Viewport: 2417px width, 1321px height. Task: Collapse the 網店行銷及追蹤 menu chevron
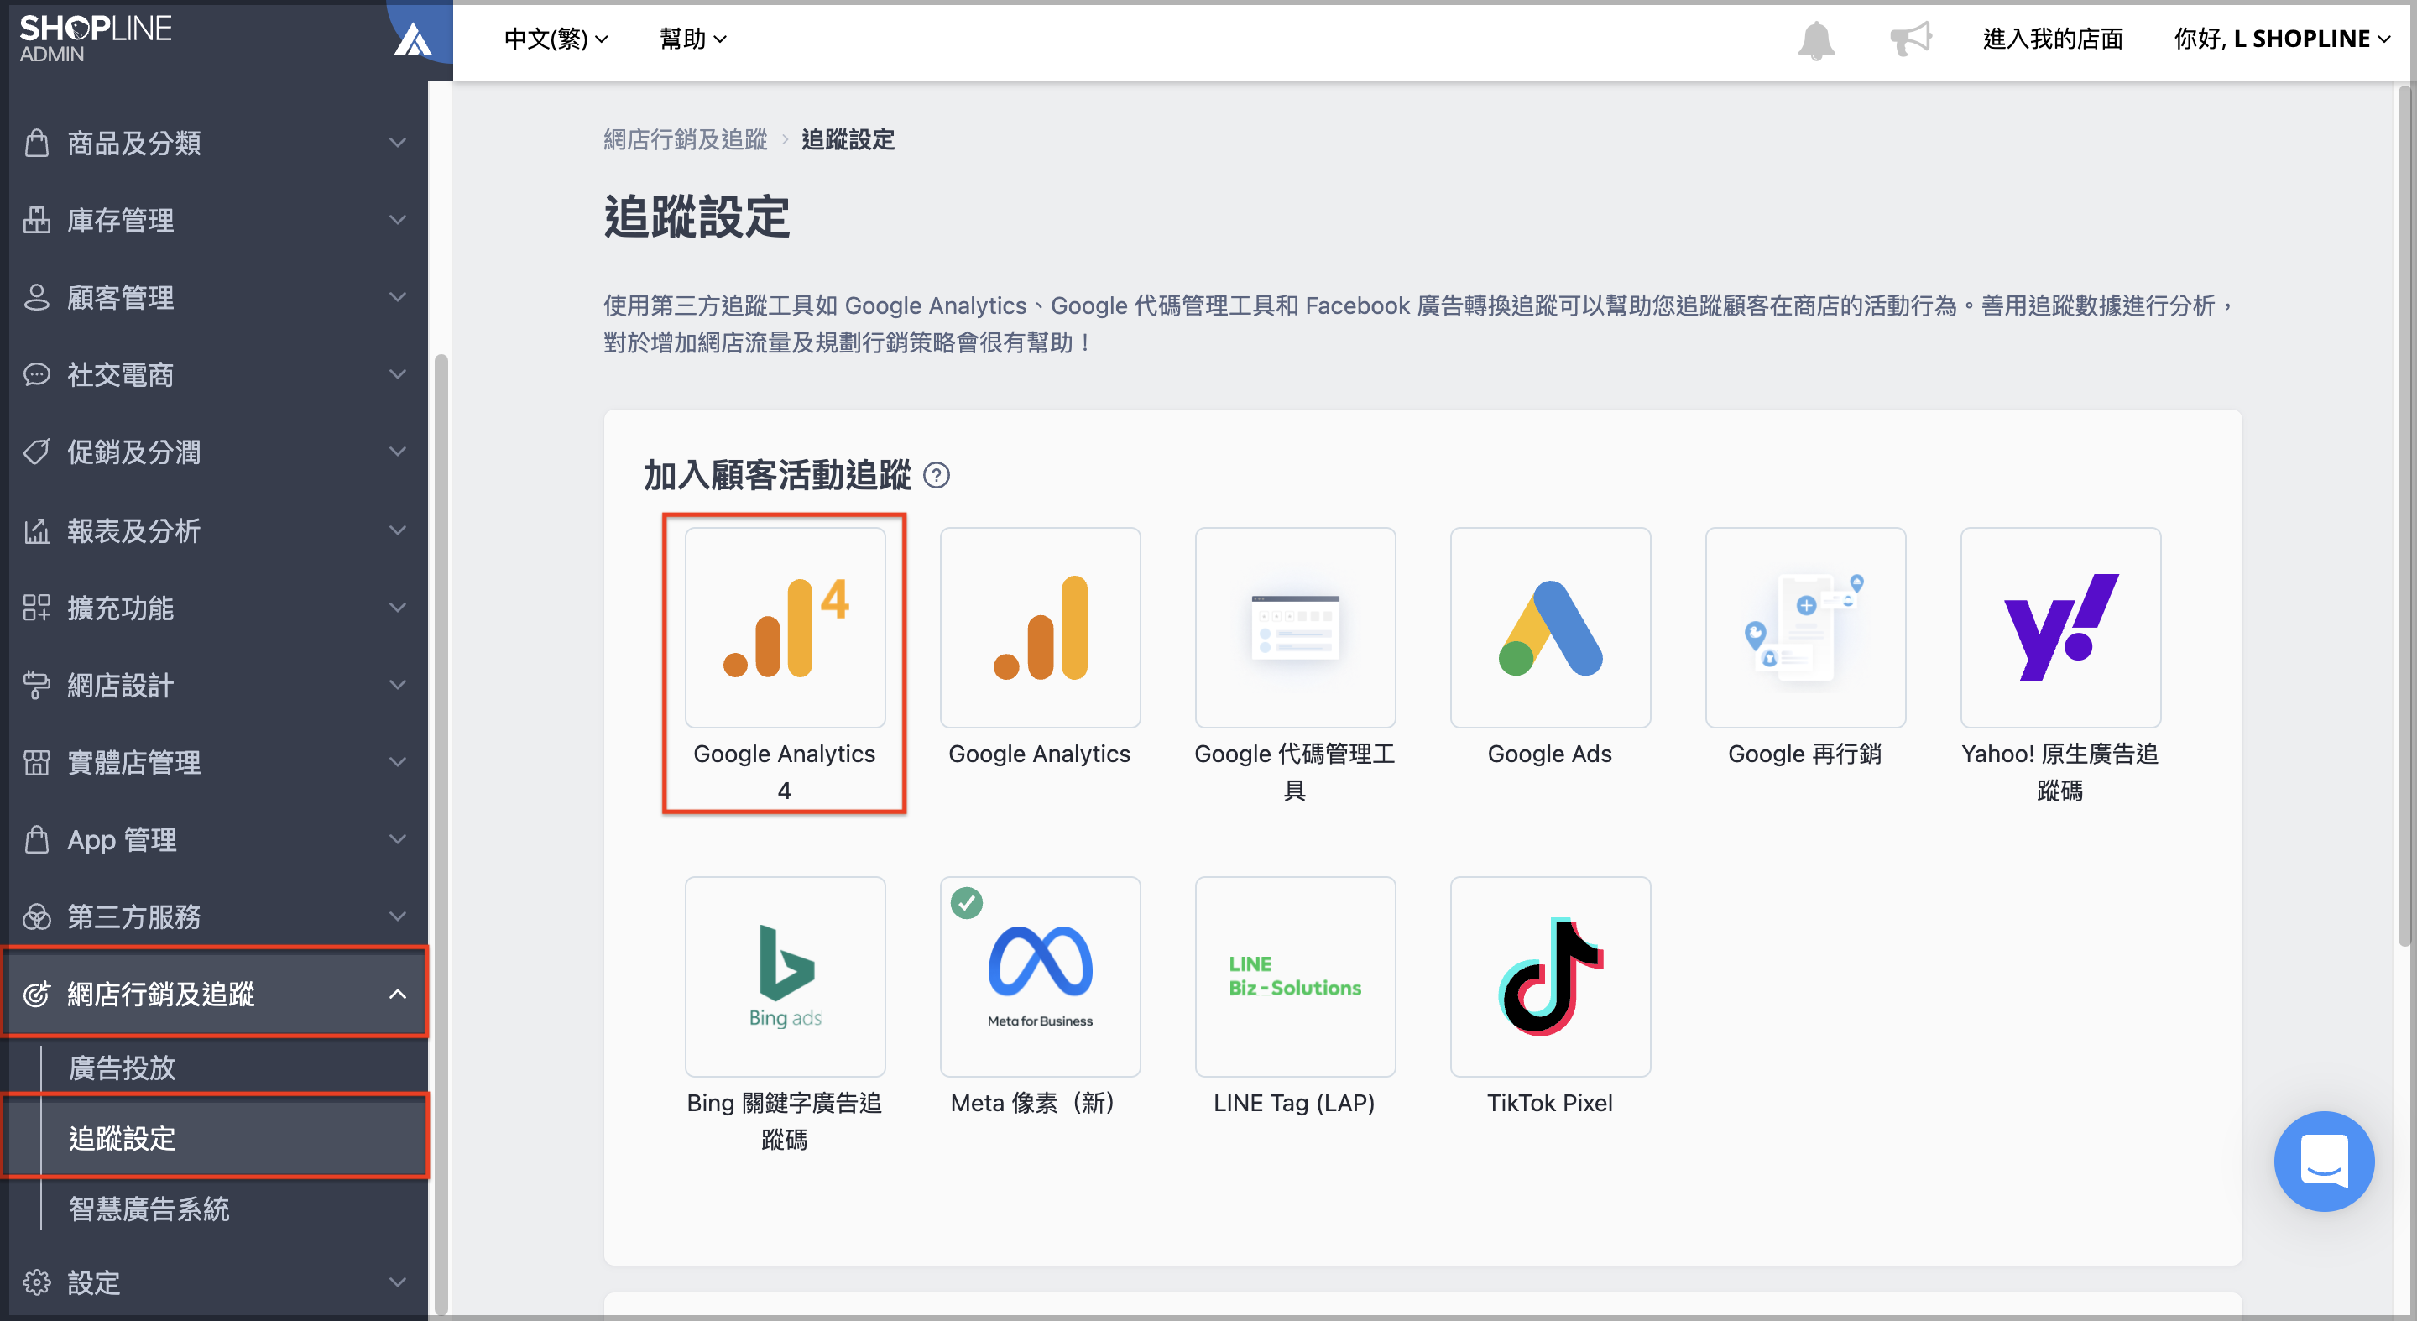(x=398, y=994)
